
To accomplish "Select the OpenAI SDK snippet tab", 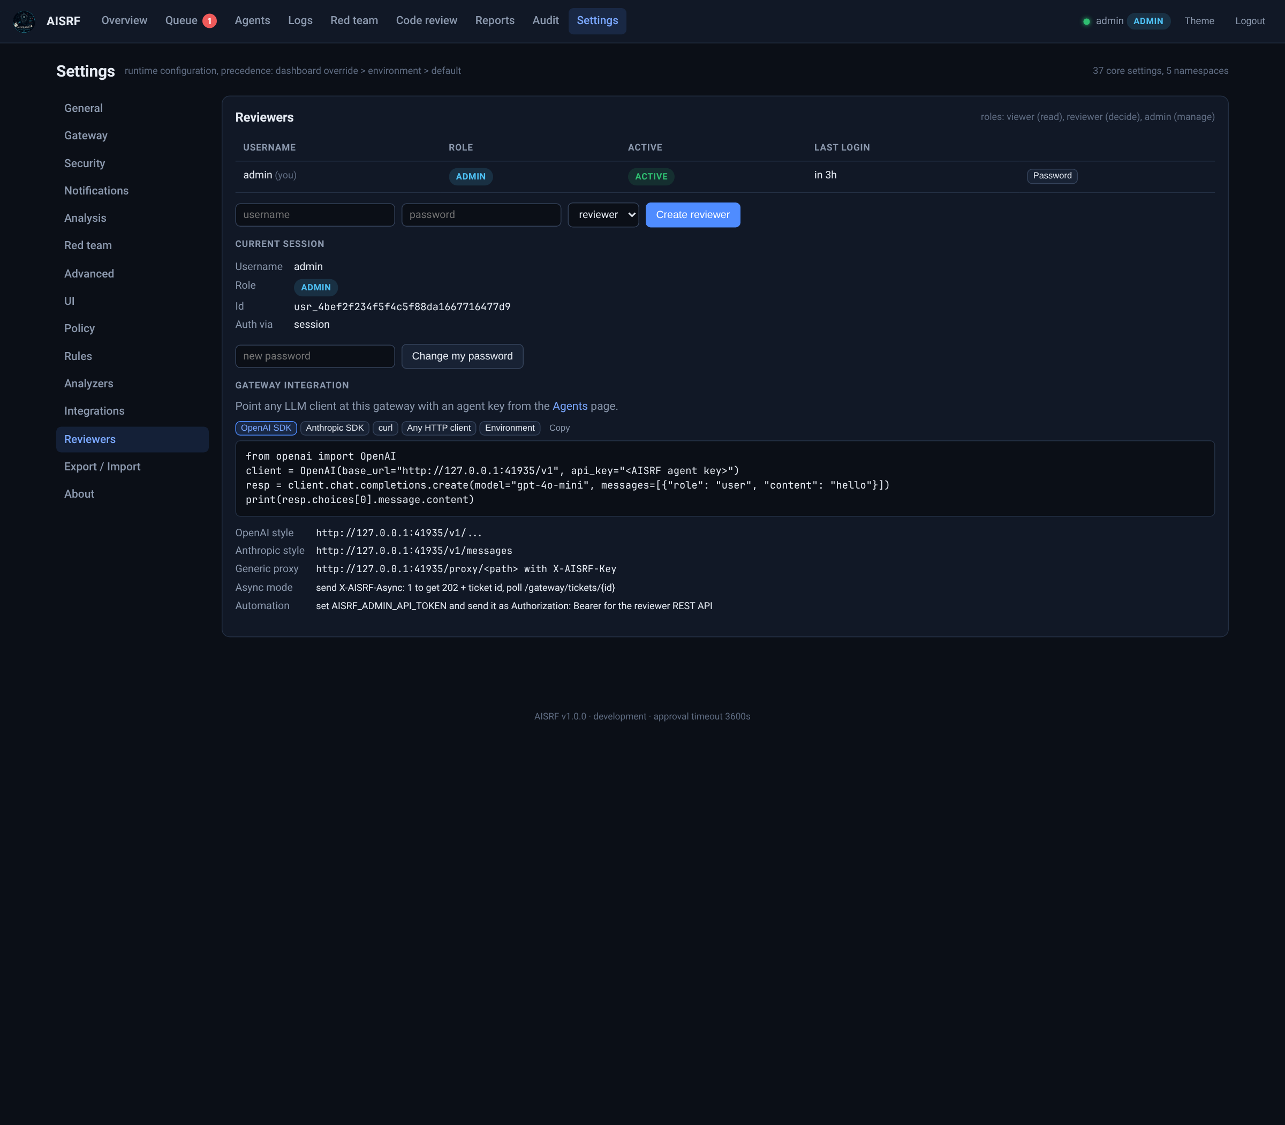I will [x=266, y=428].
